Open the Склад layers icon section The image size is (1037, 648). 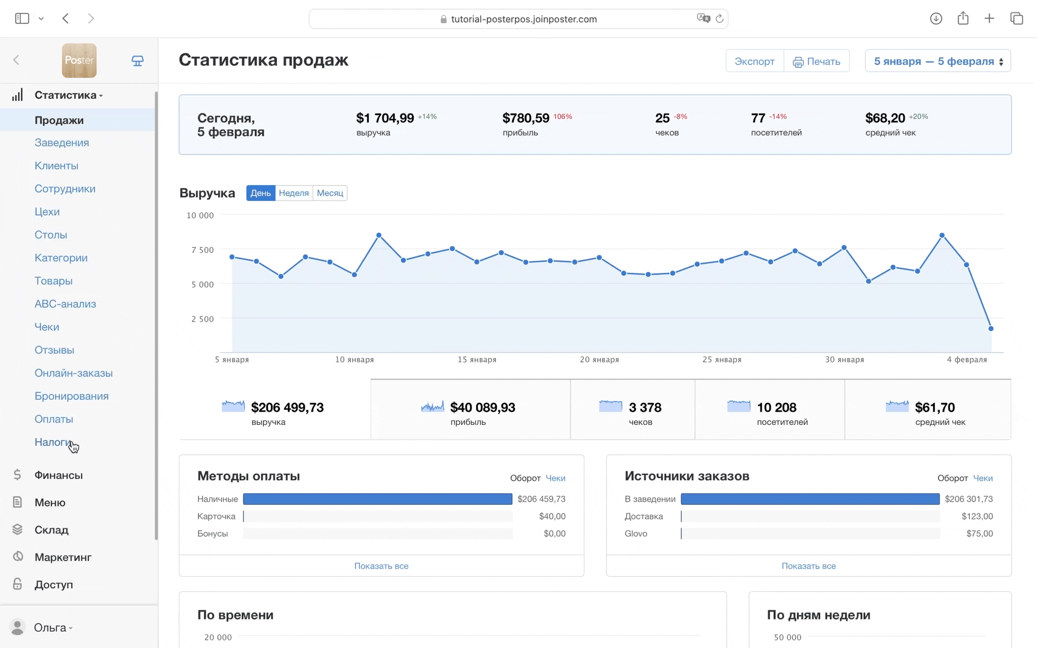(x=17, y=530)
